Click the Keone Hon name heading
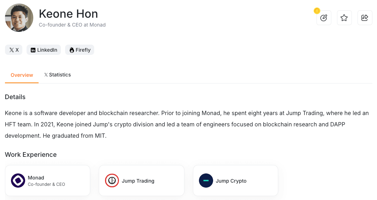This screenshot has width=377, height=200. (68, 14)
